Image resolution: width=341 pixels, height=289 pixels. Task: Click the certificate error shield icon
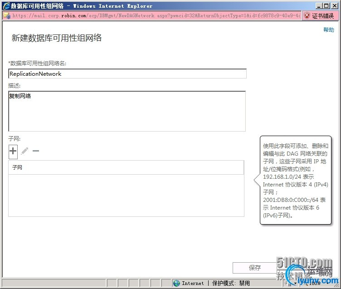pos(307,16)
